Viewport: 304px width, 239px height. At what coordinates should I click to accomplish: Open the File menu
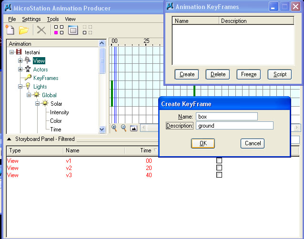click(x=12, y=19)
